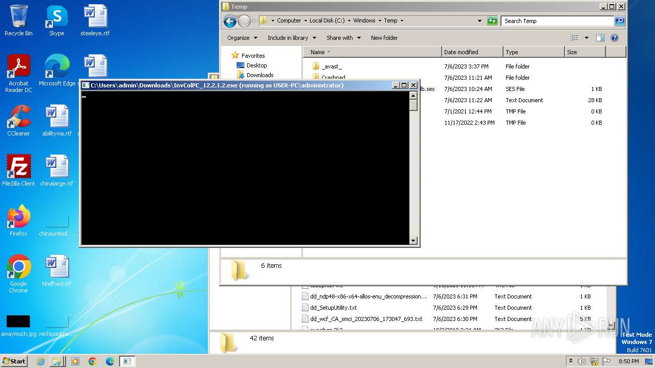Screen dimensions: 655x368
Task: Open the Share with dropdown
Action: coord(343,38)
